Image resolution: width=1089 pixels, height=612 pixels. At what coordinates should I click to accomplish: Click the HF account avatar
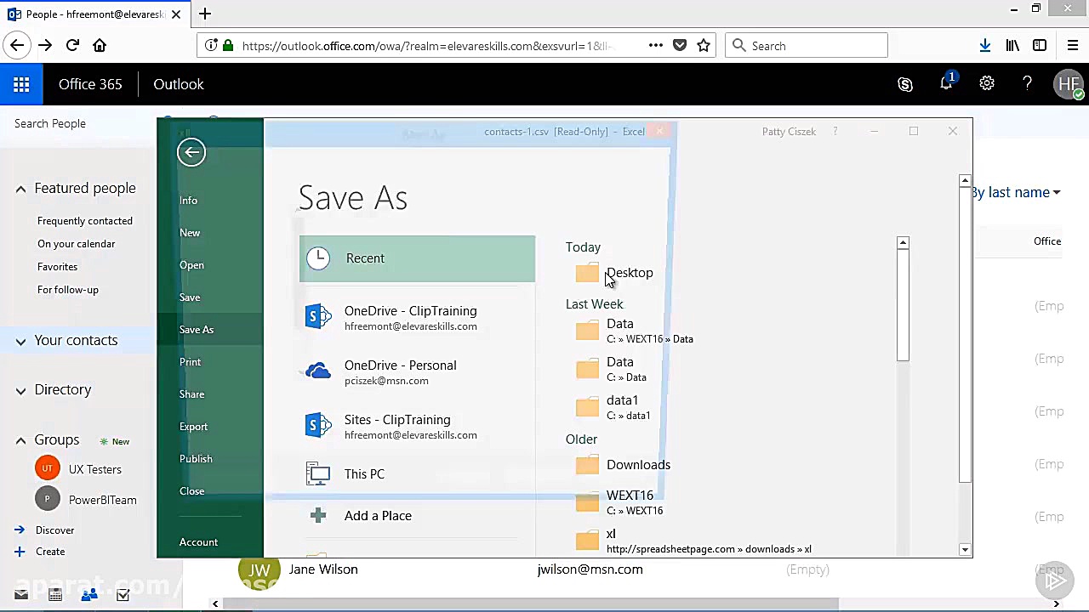pyautogui.click(x=1069, y=84)
